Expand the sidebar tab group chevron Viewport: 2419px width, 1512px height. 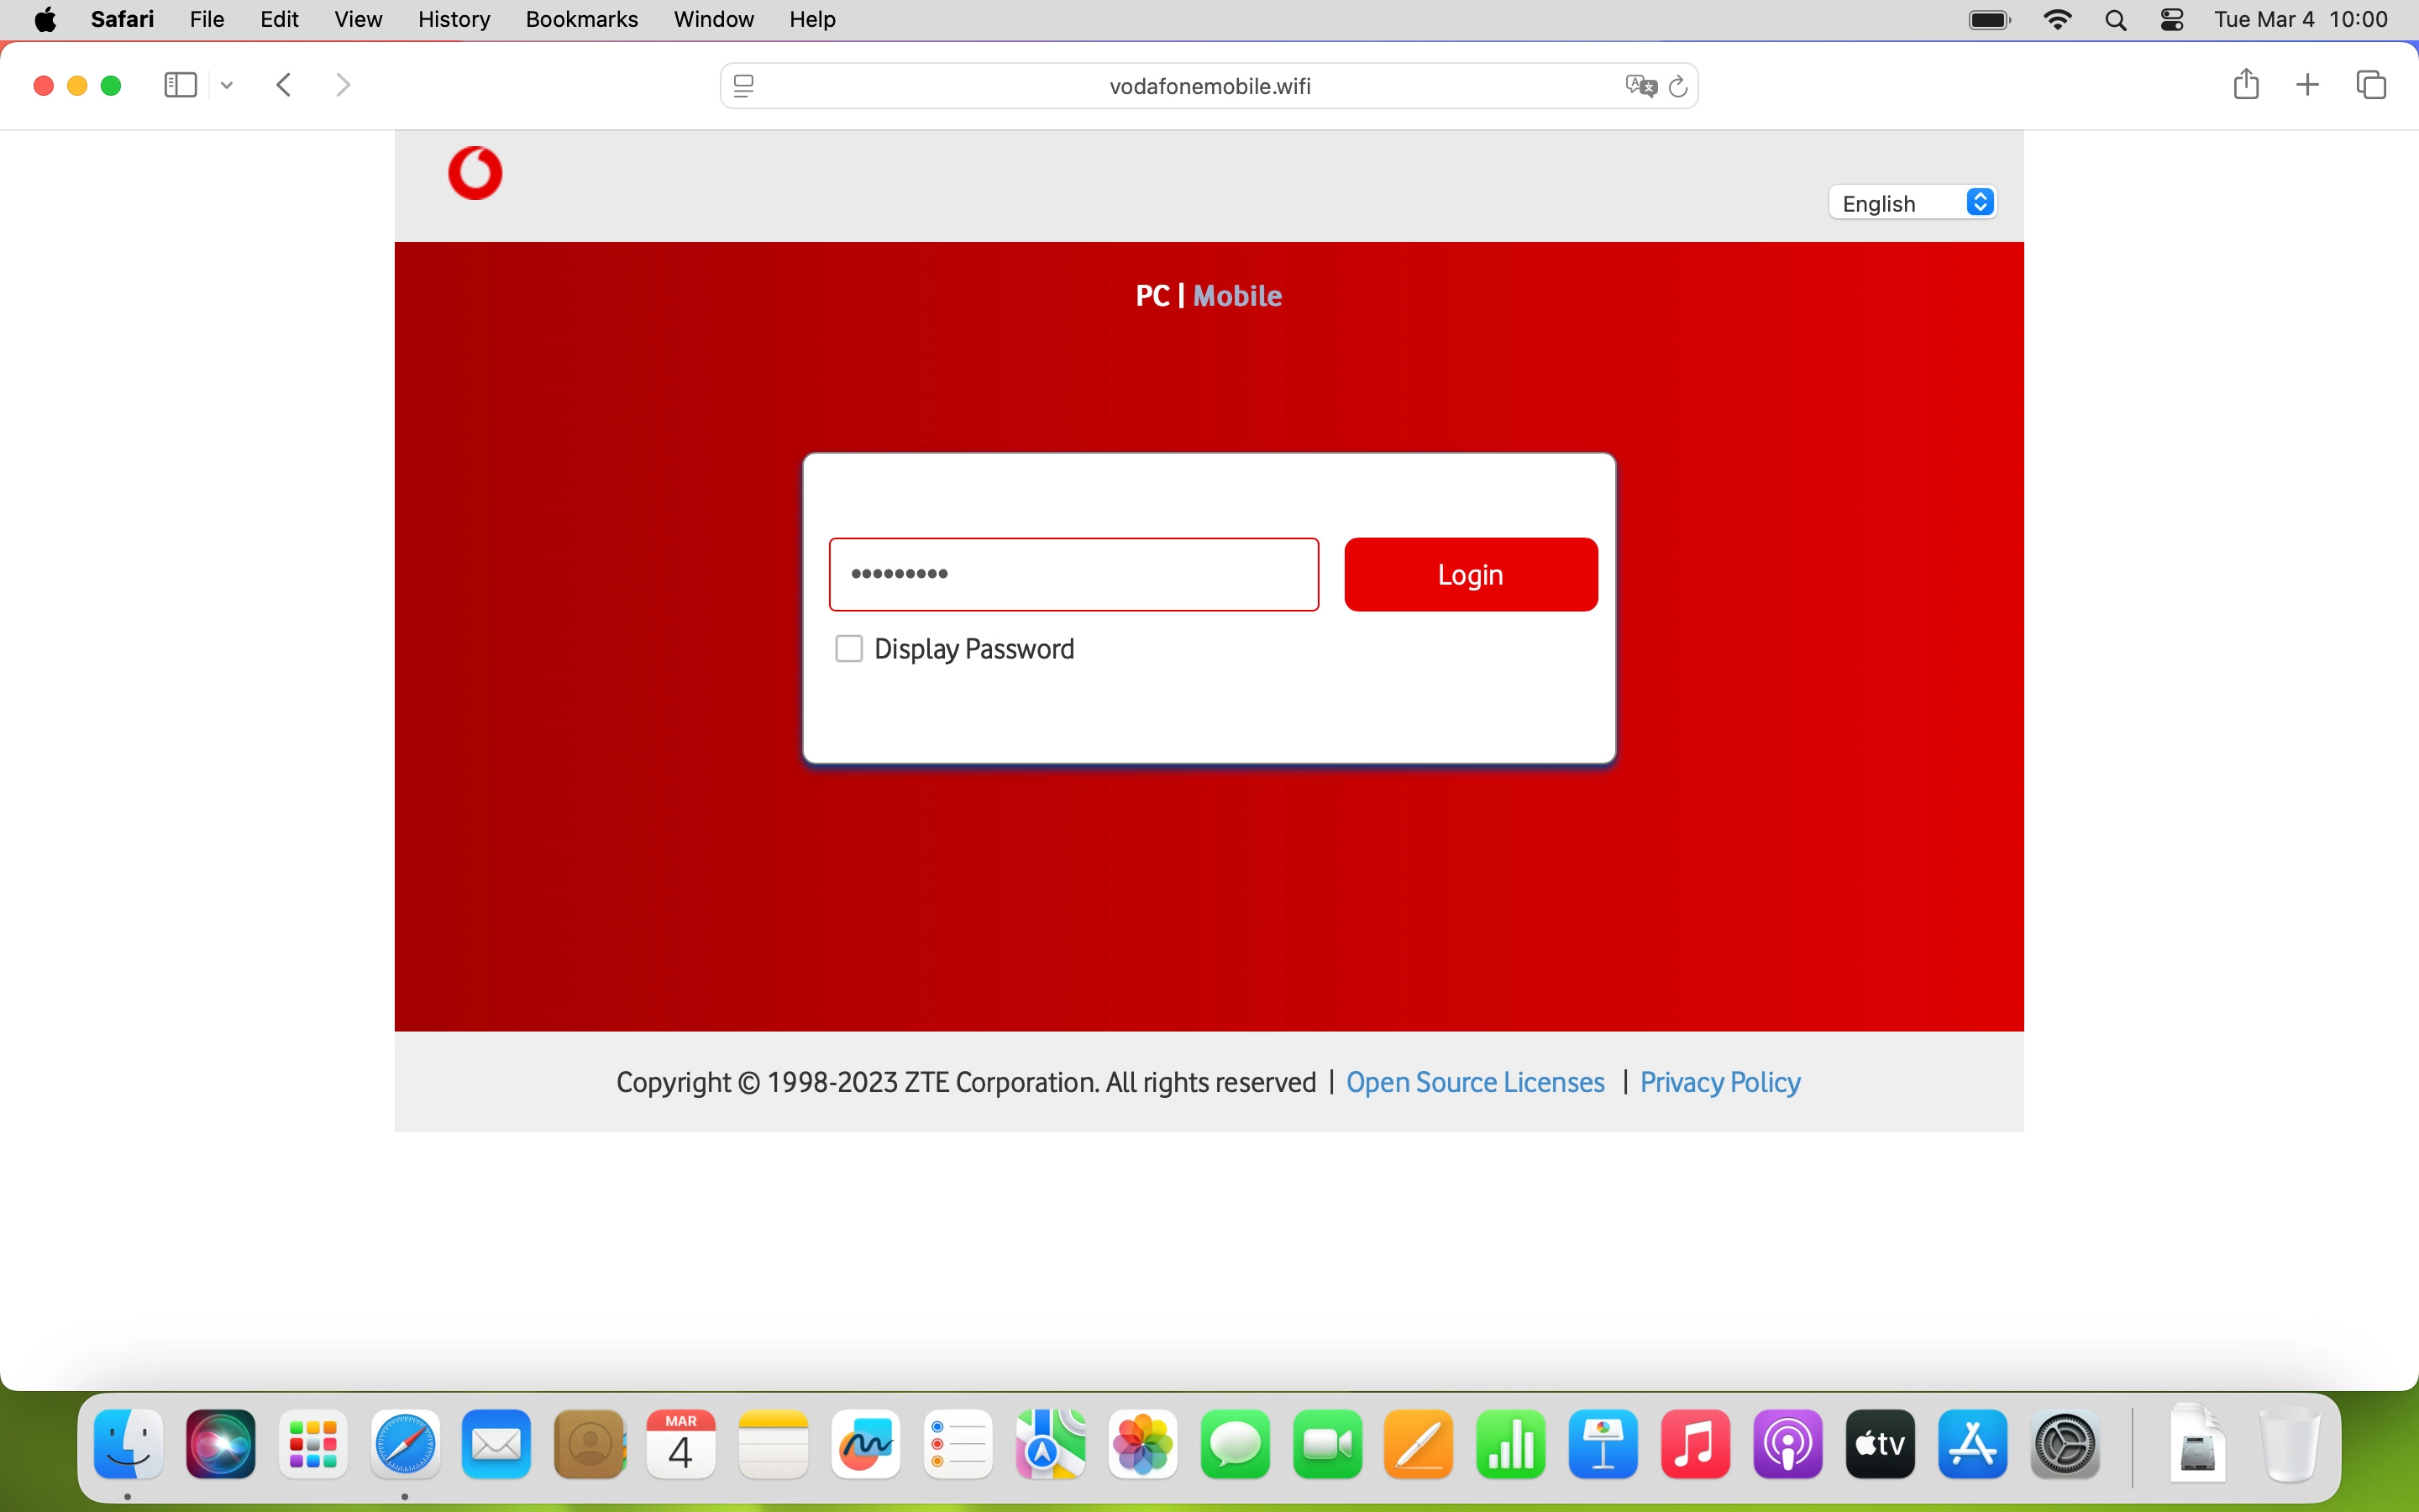click(227, 85)
